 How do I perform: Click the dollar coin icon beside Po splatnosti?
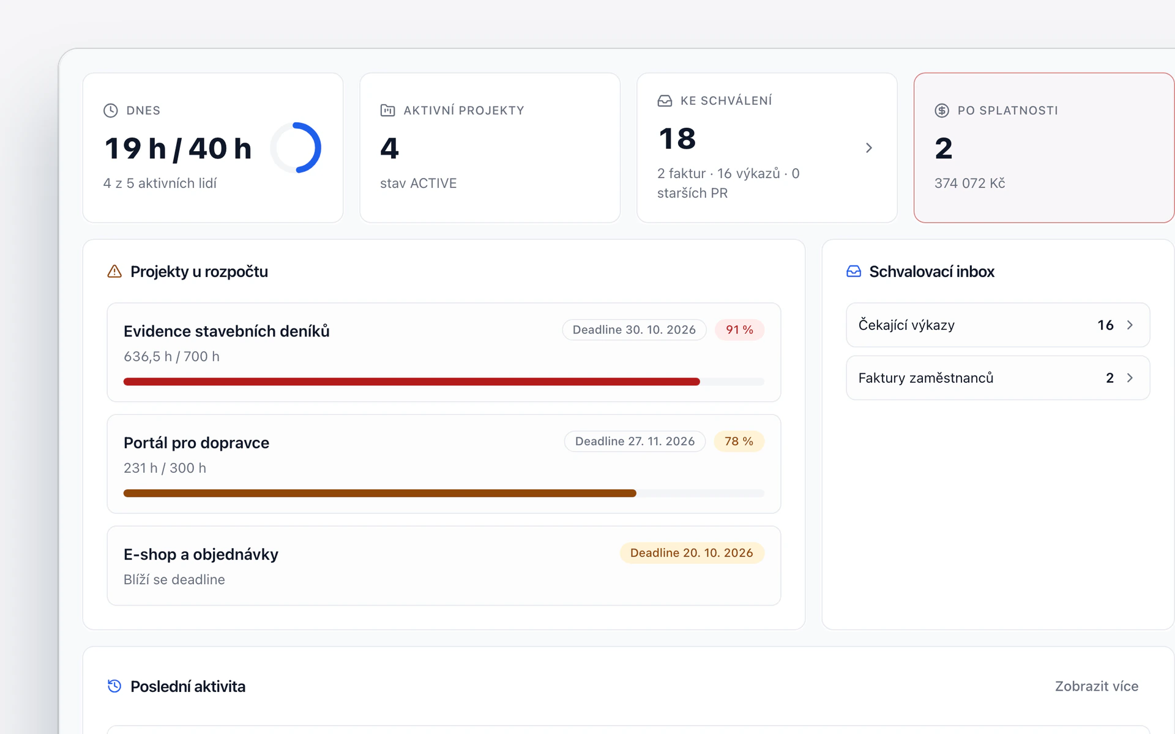(x=942, y=110)
